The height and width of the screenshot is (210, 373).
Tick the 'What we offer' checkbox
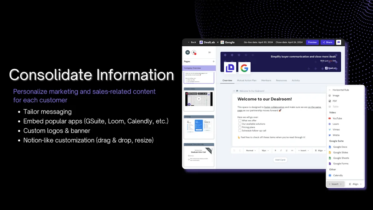240,120
